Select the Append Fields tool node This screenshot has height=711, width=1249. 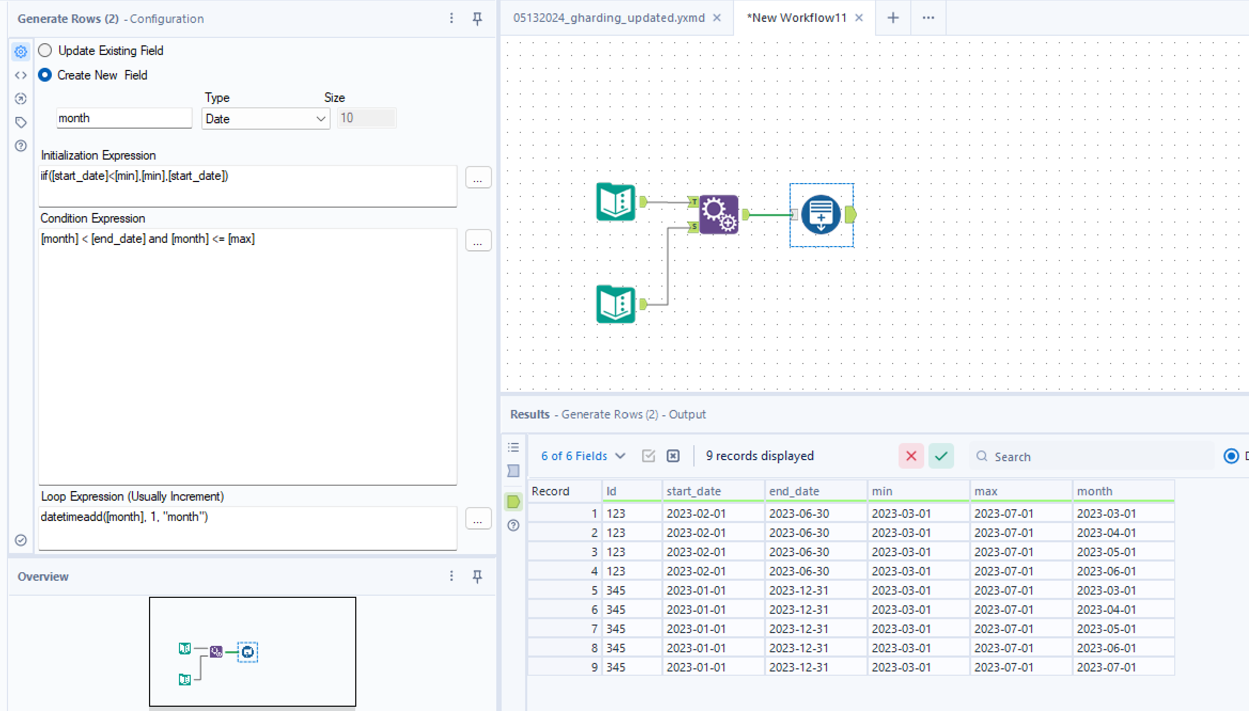click(x=719, y=215)
